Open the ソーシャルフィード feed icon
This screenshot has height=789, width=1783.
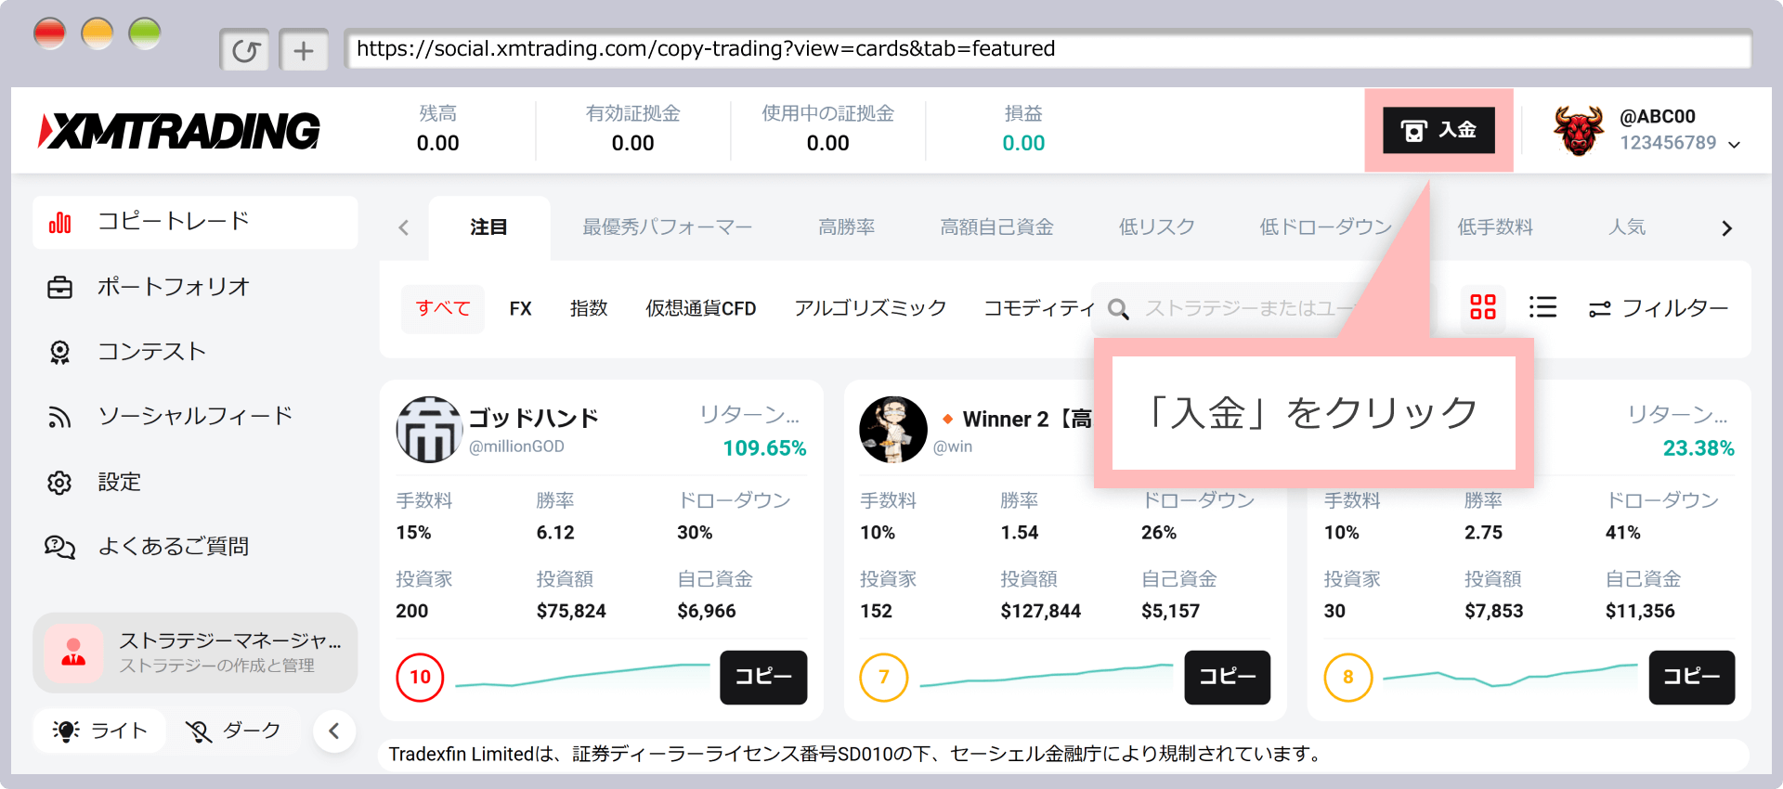click(x=59, y=417)
